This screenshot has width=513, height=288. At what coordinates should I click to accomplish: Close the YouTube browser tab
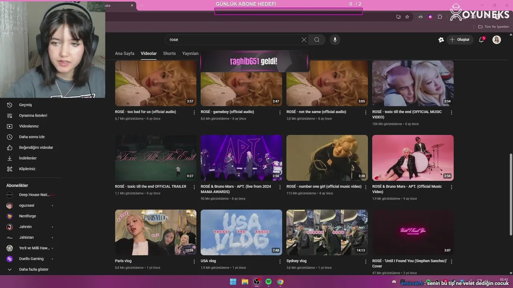click(132, 6)
